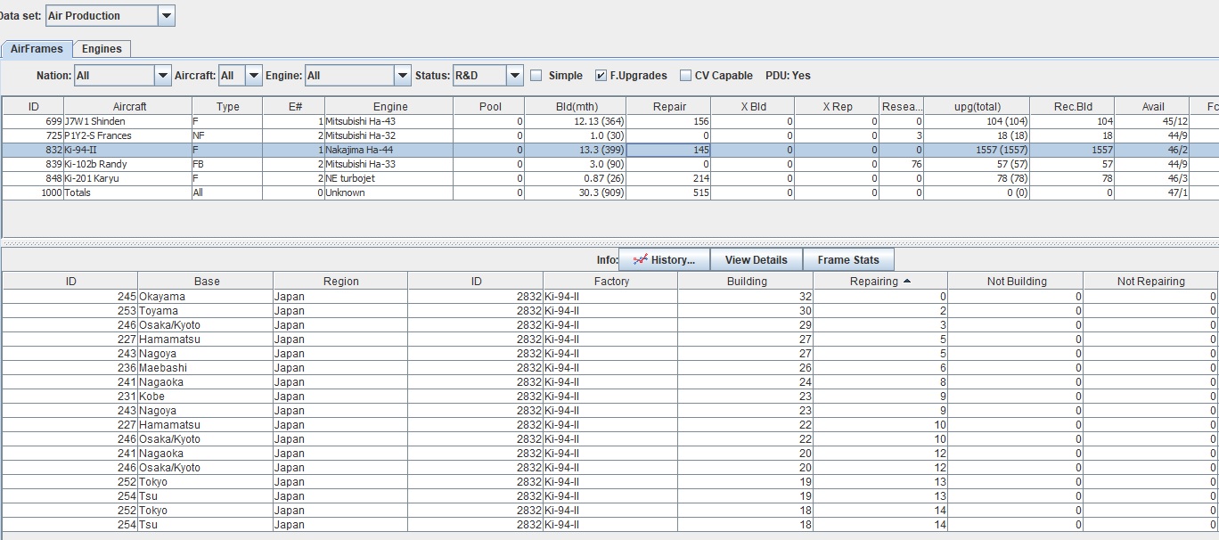Uncheck the F.Upgrades checkbox
Screen dimensions: 1219x540
pos(601,76)
